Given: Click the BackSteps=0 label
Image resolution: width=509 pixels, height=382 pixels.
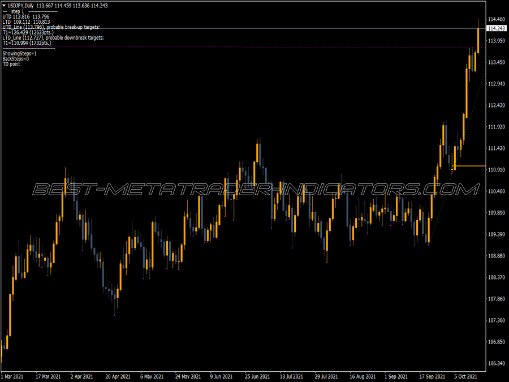Looking at the screenshot, I should (16, 59).
